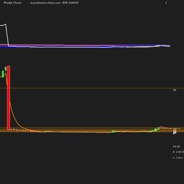The height and width of the screenshot is (184, 184).
Task: Click the '14.45' price value
Action: (176, 146)
